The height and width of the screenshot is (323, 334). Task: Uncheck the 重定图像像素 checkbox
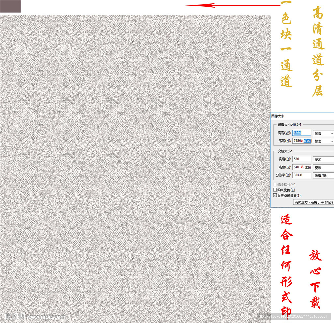point(275,195)
